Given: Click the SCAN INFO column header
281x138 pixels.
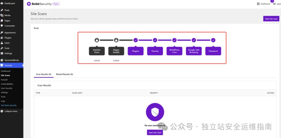Looking at the screenshot, I should pos(77,93).
